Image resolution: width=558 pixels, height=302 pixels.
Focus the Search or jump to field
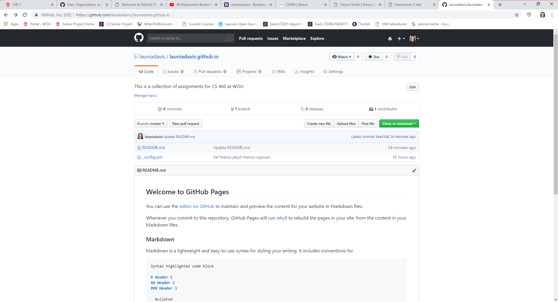pos(187,38)
